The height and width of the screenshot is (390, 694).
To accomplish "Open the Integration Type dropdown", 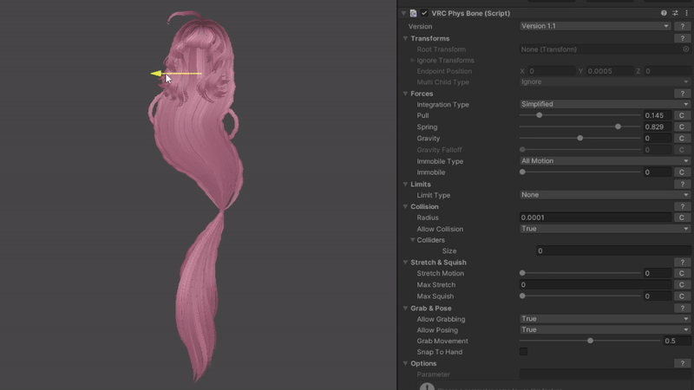I will (x=605, y=104).
